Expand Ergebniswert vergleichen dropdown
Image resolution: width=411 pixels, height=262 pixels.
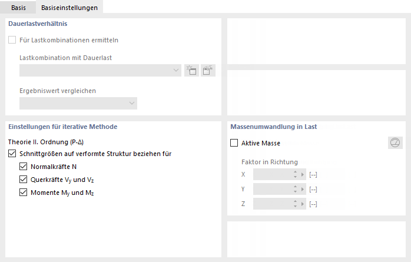pos(78,104)
